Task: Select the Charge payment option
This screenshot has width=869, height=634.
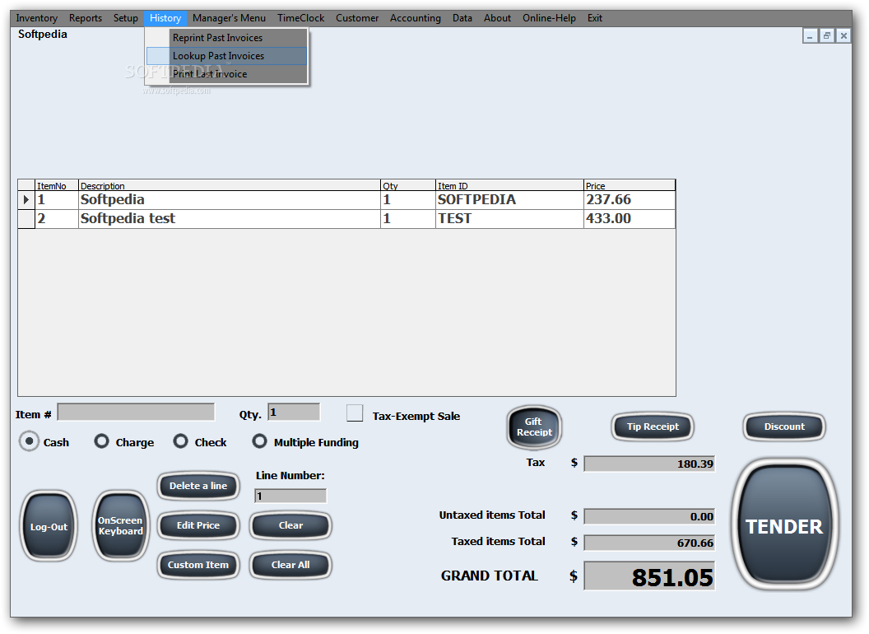Action: pyautogui.click(x=101, y=441)
